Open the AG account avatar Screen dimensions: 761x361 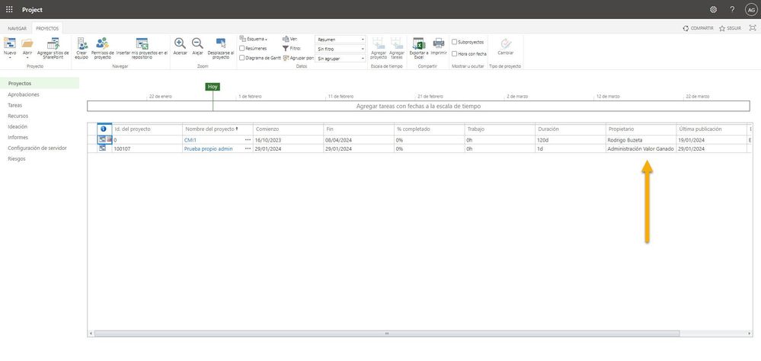click(x=751, y=9)
